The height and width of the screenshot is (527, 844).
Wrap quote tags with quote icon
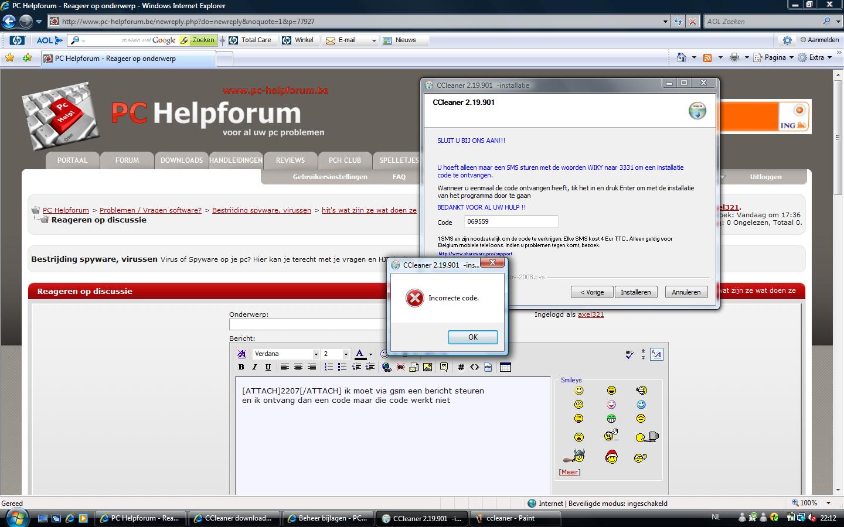(x=444, y=367)
